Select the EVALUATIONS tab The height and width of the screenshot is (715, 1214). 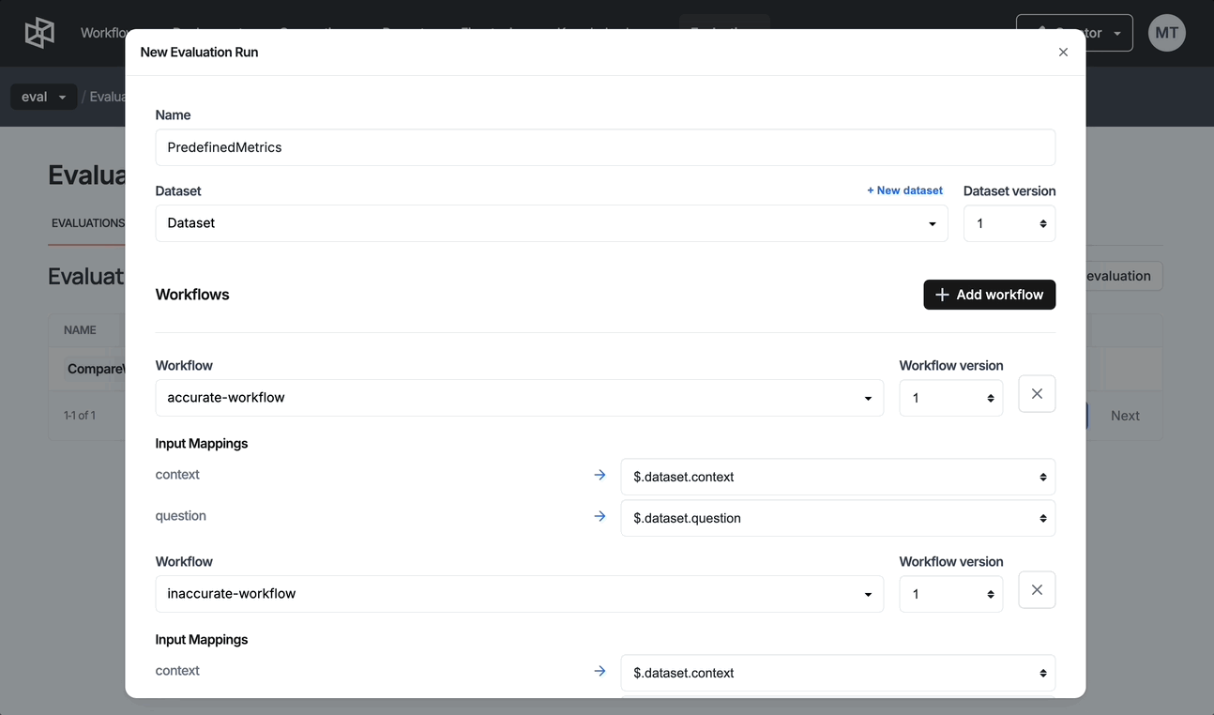pyautogui.click(x=87, y=223)
